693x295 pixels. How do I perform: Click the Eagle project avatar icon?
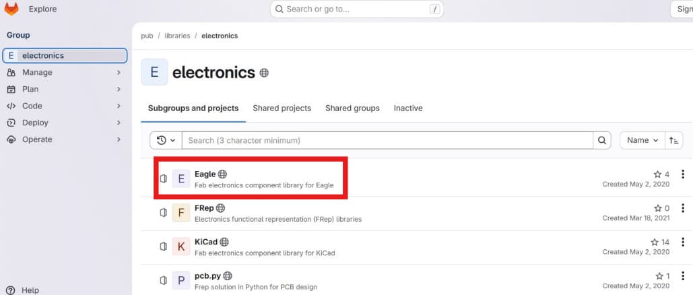click(181, 178)
